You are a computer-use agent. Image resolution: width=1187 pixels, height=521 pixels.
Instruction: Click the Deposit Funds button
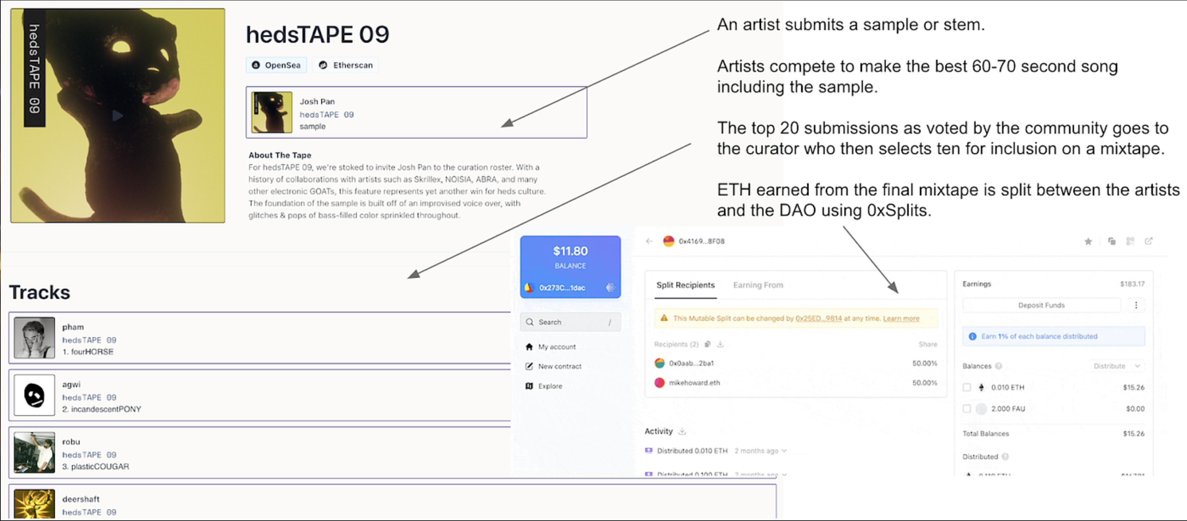1041,305
